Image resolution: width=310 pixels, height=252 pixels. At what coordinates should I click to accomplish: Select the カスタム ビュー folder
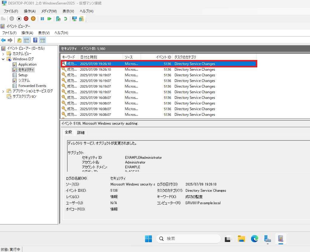click(22, 54)
